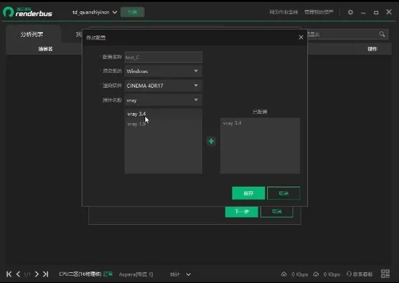The image size is (399, 283).
Task: Open settings gear icon in title bar
Action: (350, 12)
